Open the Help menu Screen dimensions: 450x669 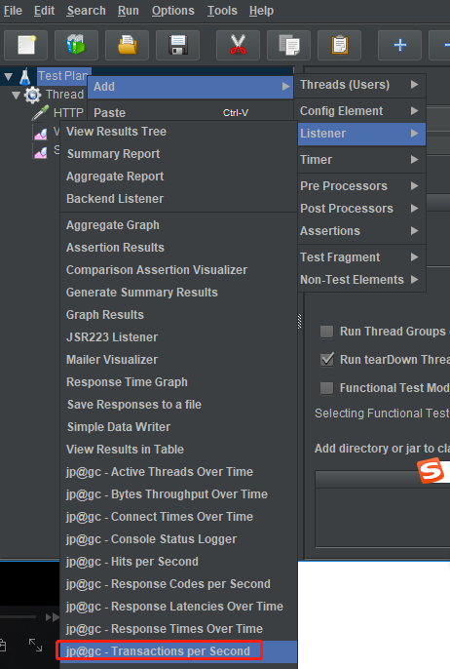pos(261,11)
